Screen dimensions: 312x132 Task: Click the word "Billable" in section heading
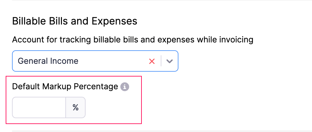coord(29,21)
